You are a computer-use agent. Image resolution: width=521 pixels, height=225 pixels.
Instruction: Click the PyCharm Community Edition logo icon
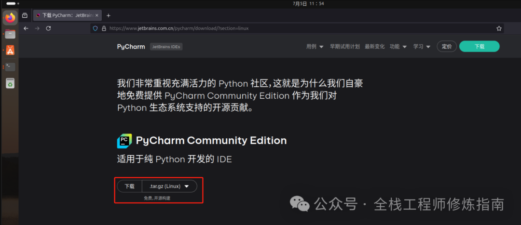[124, 141]
